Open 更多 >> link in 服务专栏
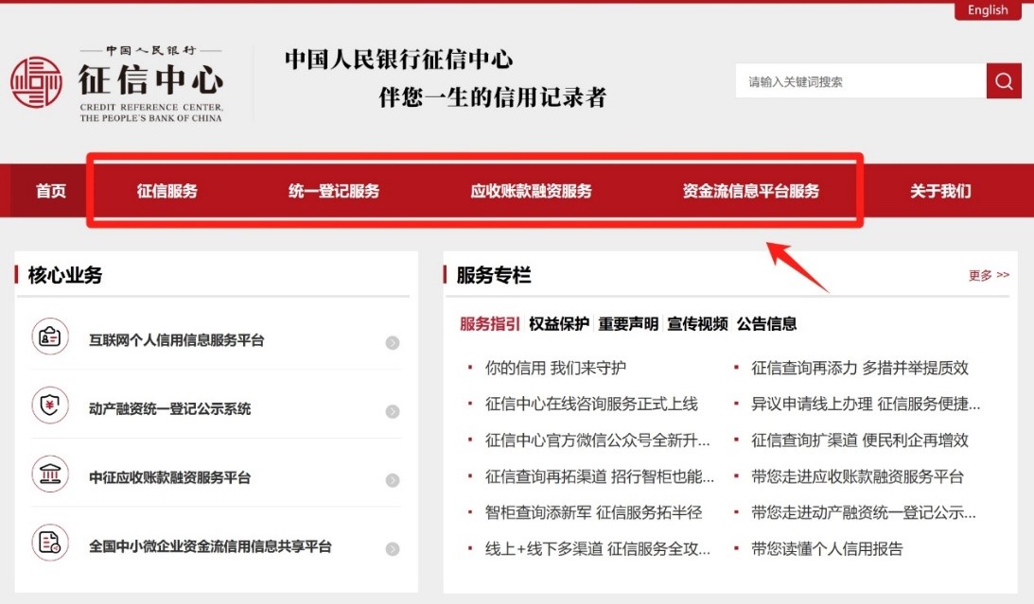Image resolution: width=1034 pixels, height=604 pixels. click(989, 275)
